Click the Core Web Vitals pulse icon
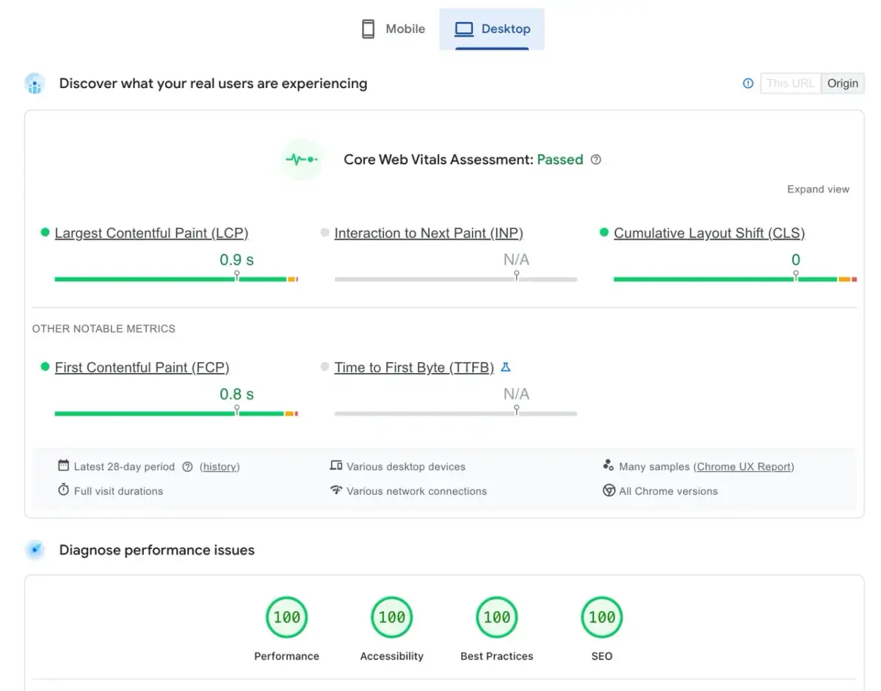The height and width of the screenshot is (691, 881). (302, 159)
